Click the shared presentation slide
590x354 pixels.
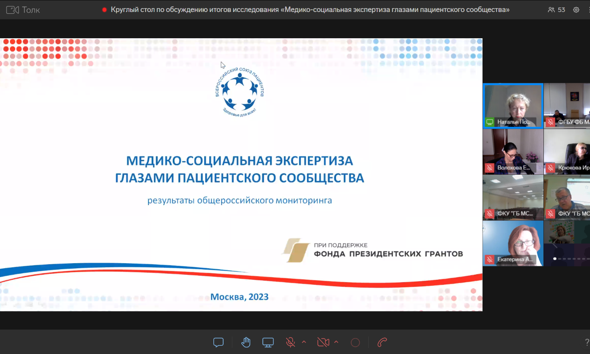(241, 174)
